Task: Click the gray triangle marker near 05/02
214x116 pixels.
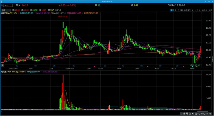Action: [148, 67]
